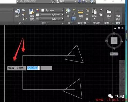Open the Autodesk Exchange X icon
This screenshot has height=102, width=128.
pyautogui.click(x=79, y=2)
